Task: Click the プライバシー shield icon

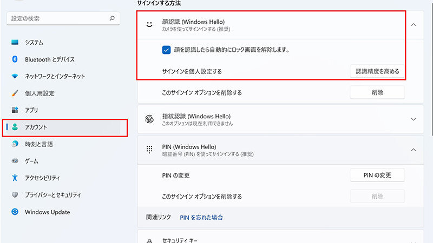Action: 15,195
